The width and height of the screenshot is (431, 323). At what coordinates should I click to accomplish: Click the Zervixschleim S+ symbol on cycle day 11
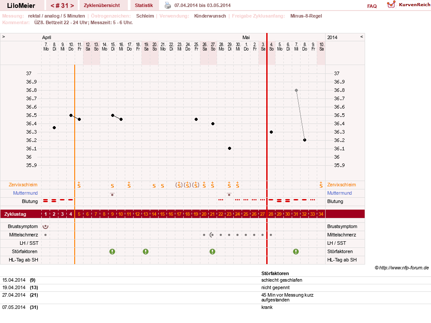pyautogui.click(x=129, y=185)
